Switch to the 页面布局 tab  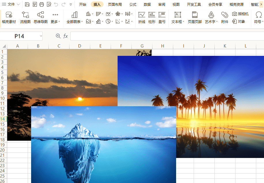(115, 5)
